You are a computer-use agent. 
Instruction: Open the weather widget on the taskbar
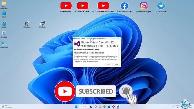tap(7, 107)
